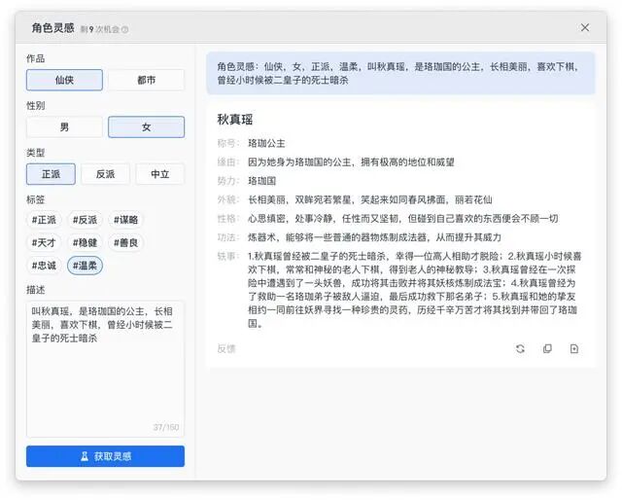Toggle the #反派 tag
This screenshot has height=500, width=622.
coord(85,220)
